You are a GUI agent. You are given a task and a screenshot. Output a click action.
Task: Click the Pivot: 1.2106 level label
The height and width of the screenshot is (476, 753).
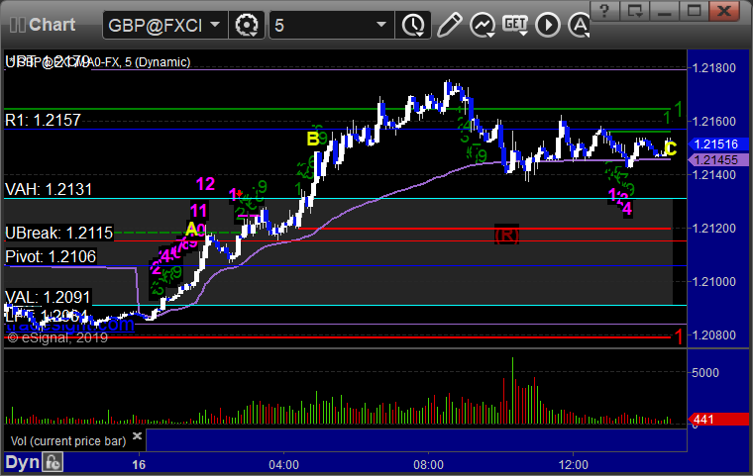(51, 256)
